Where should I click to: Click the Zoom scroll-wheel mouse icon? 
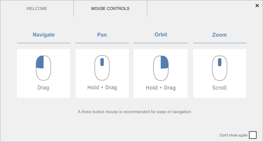coord(219,68)
